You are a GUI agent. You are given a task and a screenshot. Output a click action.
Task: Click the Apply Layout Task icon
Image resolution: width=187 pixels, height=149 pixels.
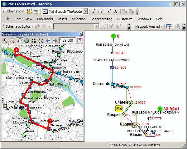[44, 26]
